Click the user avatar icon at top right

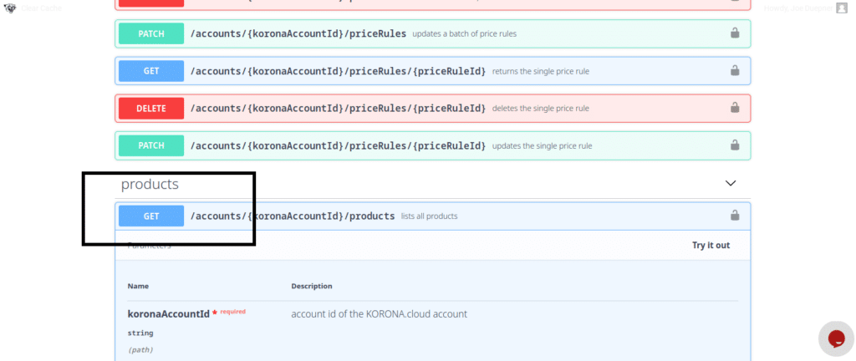[x=842, y=8]
